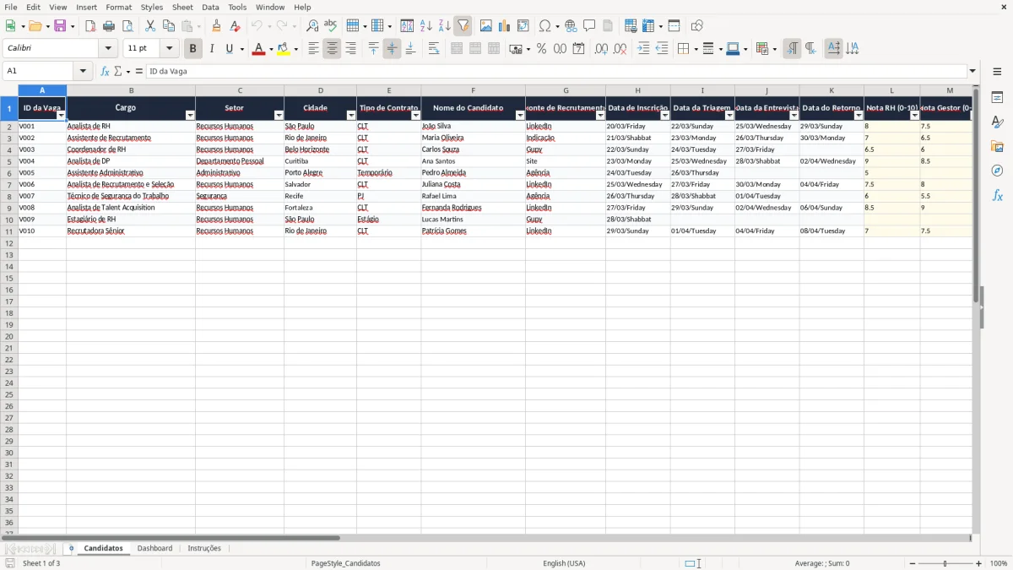Select row 5 header
The height and width of the screenshot is (570, 1013).
coord(8,161)
